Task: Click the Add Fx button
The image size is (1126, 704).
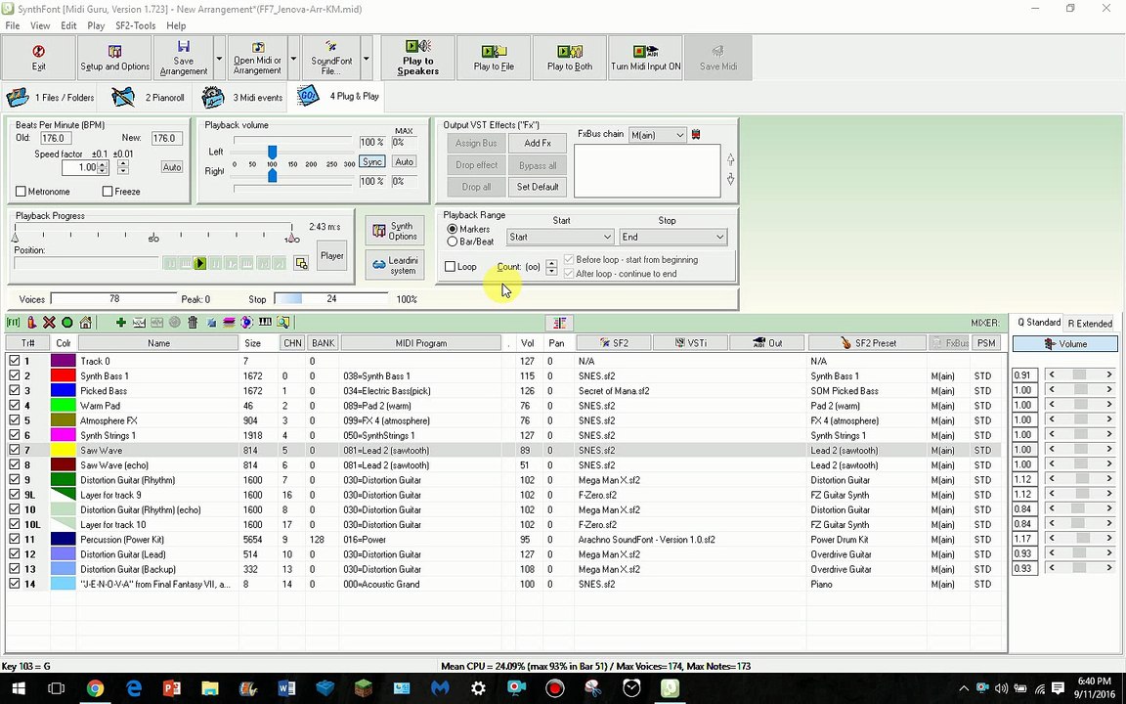Action: click(x=538, y=144)
